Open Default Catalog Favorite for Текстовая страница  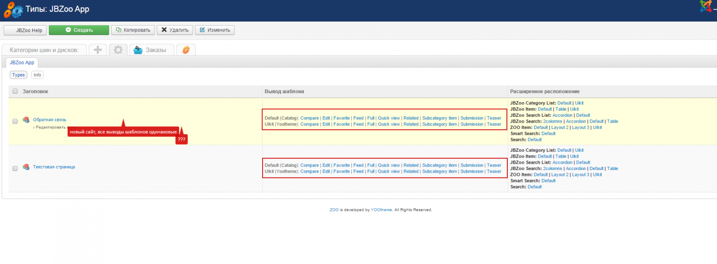pos(341,166)
